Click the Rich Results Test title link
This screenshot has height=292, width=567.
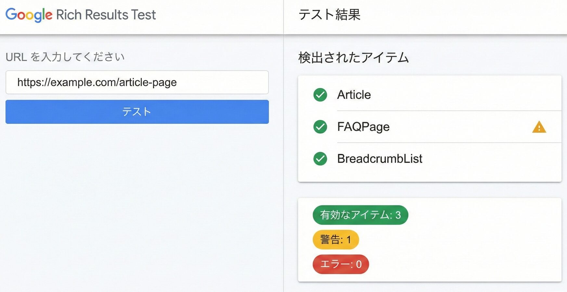(106, 15)
